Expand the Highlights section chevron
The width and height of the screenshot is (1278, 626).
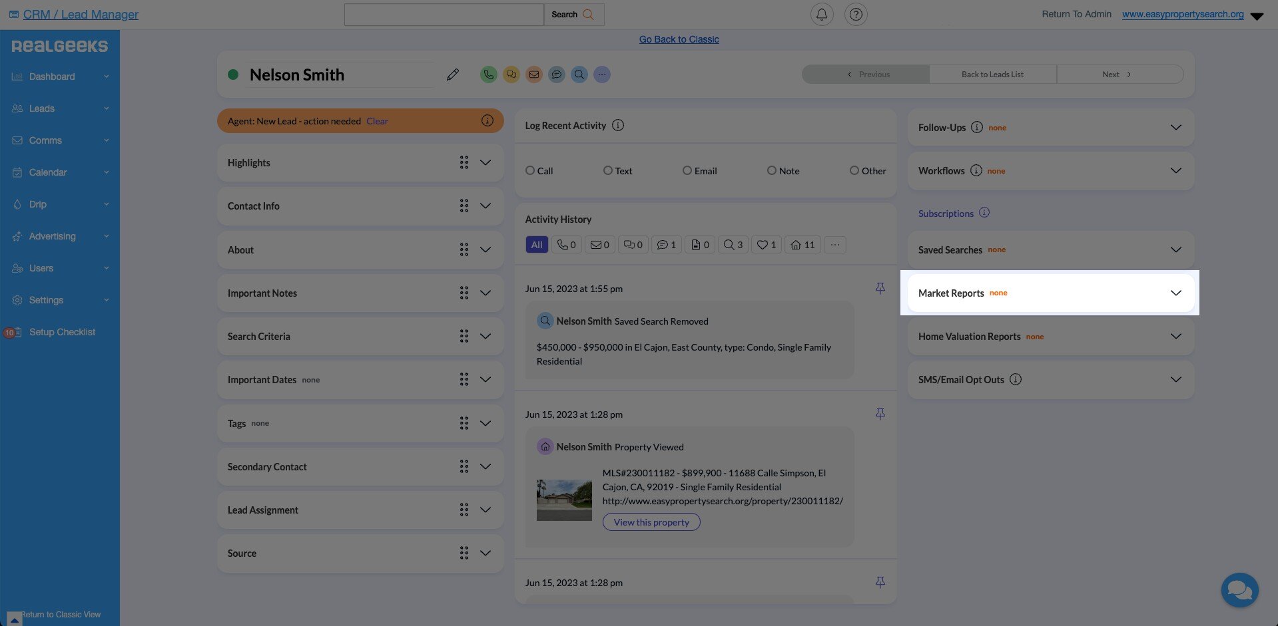pyautogui.click(x=485, y=162)
